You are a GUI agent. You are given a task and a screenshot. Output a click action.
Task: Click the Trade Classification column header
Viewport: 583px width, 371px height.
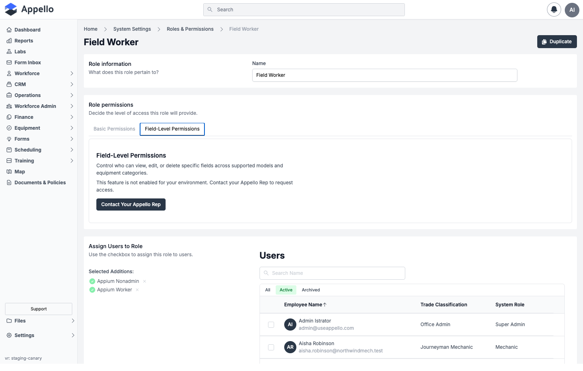tap(444, 305)
